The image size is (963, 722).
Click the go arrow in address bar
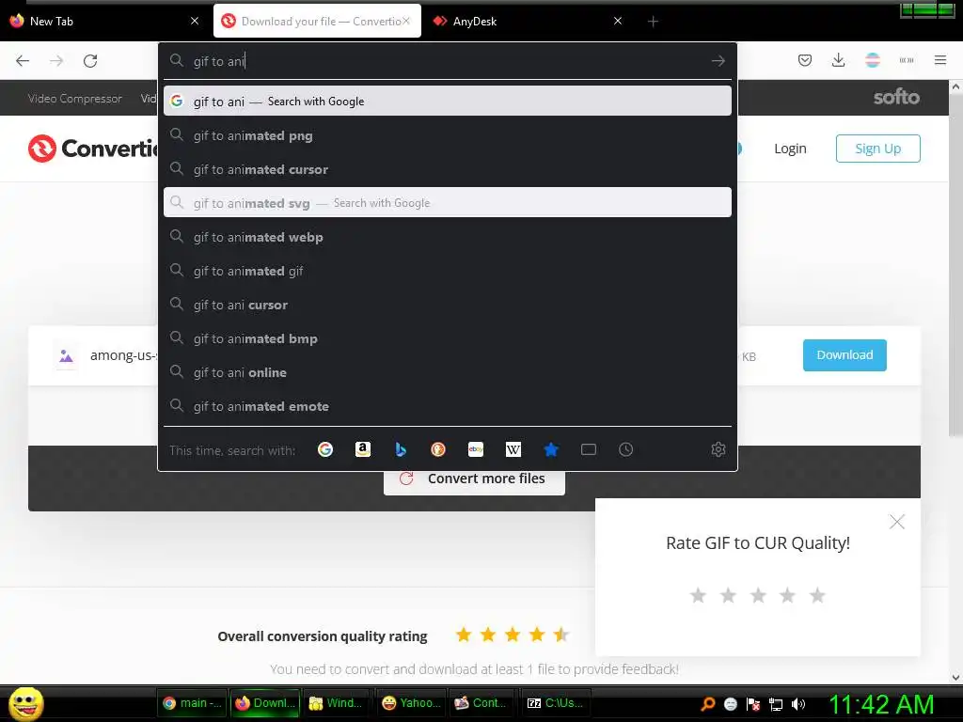click(x=718, y=61)
